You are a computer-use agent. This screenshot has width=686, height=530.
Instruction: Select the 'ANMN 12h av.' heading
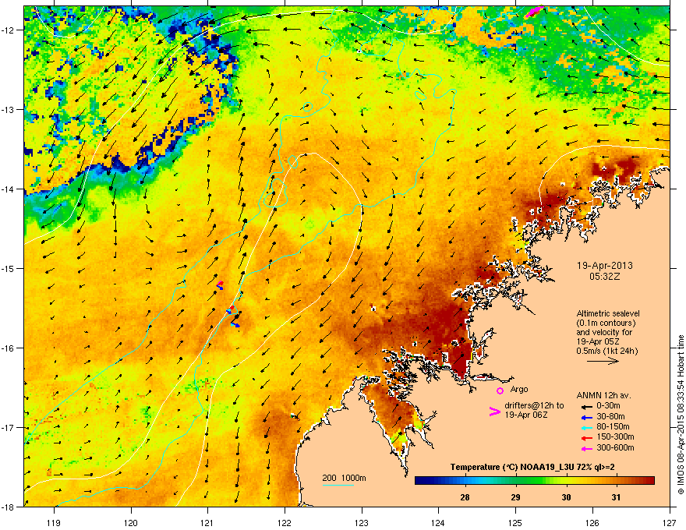[603, 395]
